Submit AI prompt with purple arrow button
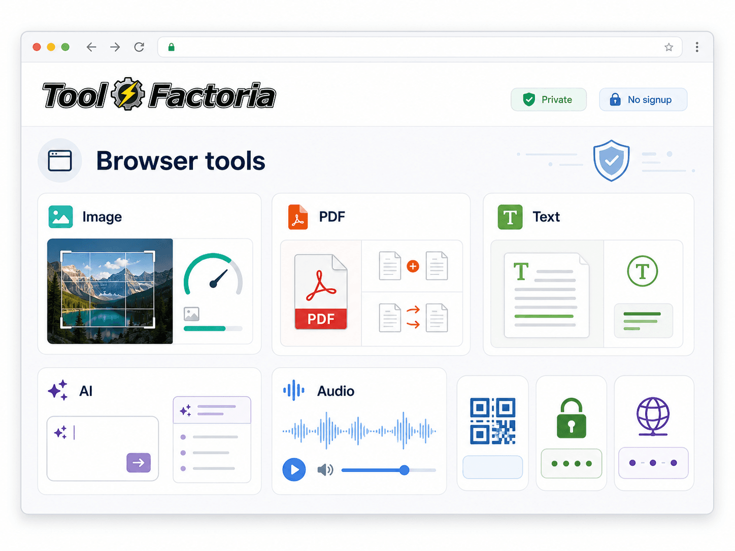The image size is (735, 551). [139, 463]
